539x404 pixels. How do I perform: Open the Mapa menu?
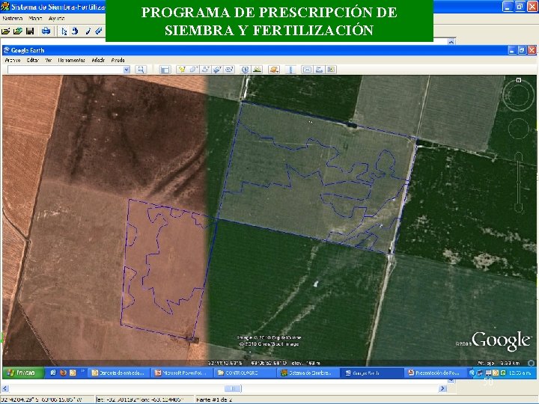coord(35,18)
